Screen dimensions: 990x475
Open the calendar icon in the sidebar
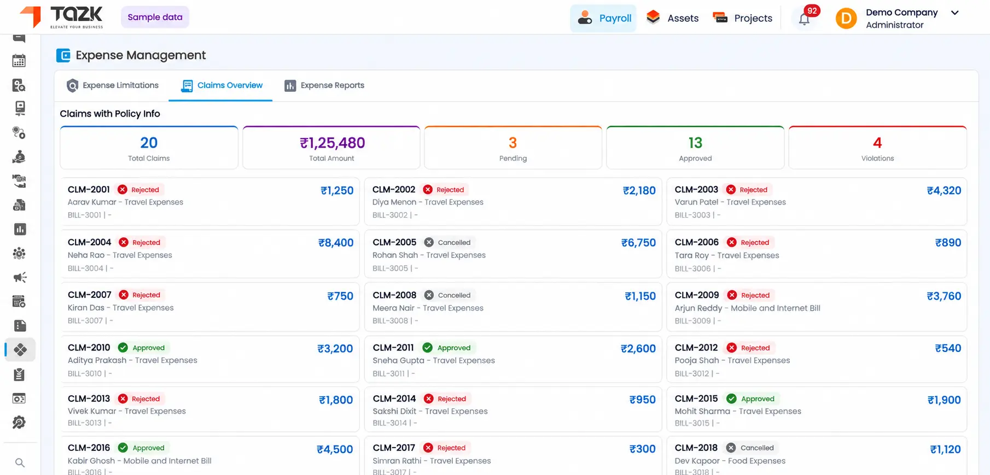[x=19, y=61]
